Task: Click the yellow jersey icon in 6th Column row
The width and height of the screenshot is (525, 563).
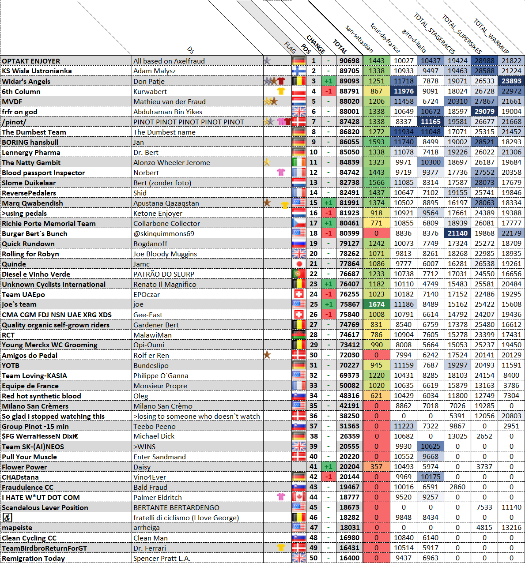Action: click(281, 91)
